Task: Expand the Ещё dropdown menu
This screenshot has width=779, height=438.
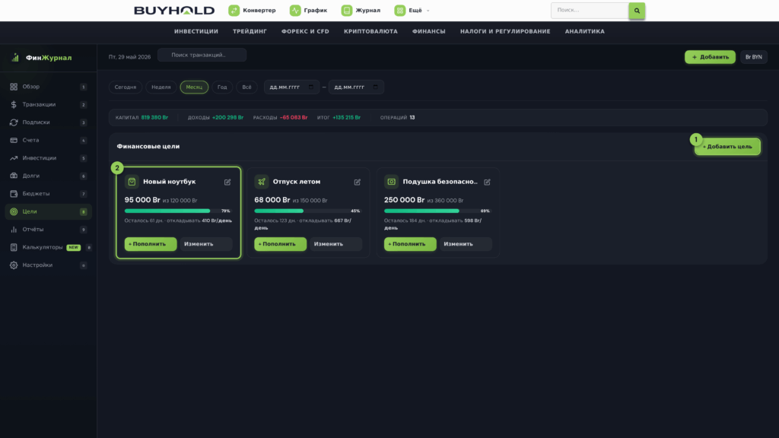Action: click(412, 11)
